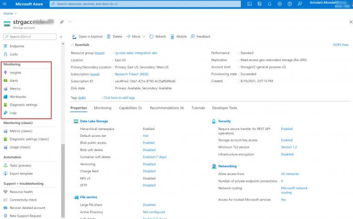
Task: Open Directories and subscriptions filter icon
Action: point(260,4)
